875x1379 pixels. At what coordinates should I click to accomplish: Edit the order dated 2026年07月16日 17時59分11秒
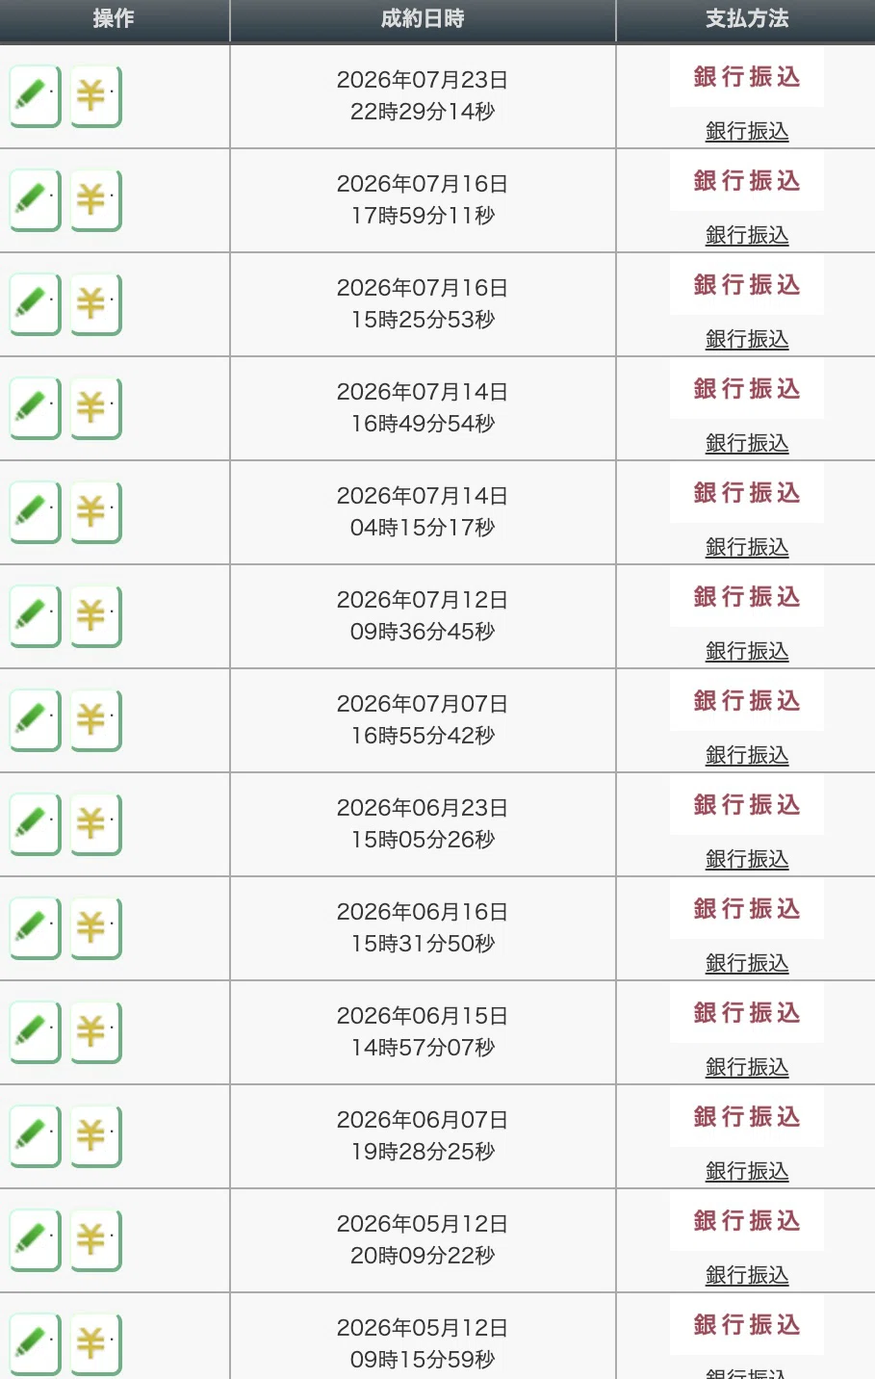pos(36,200)
